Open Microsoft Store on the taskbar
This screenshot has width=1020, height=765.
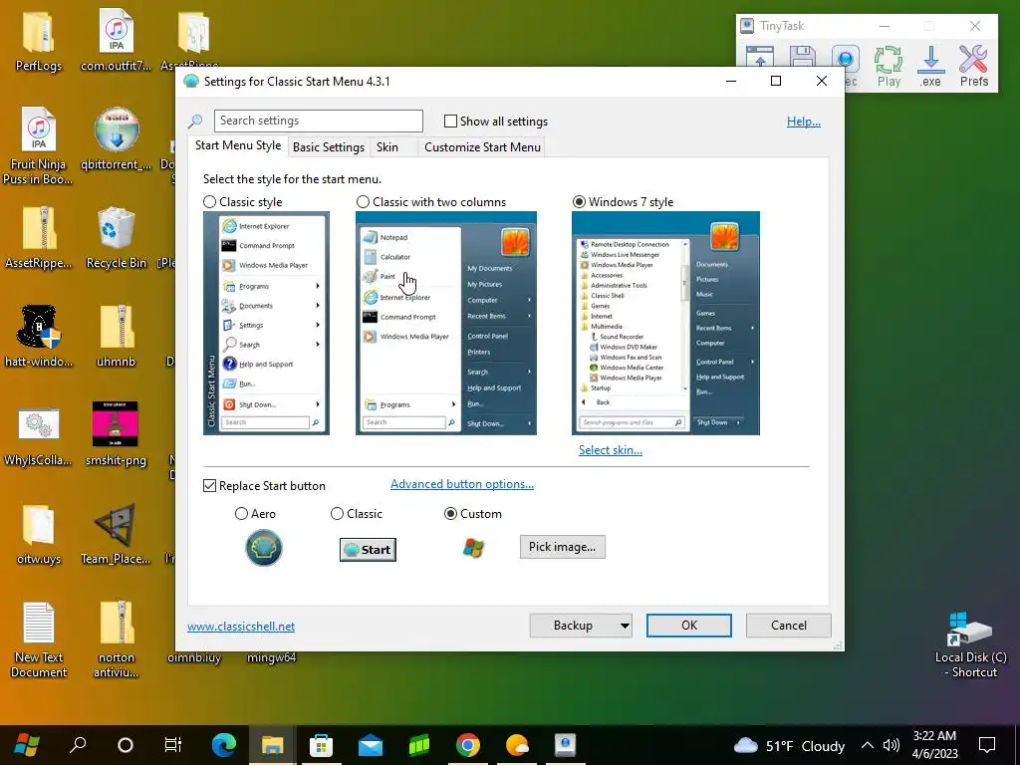pyautogui.click(x=321, y=745)
